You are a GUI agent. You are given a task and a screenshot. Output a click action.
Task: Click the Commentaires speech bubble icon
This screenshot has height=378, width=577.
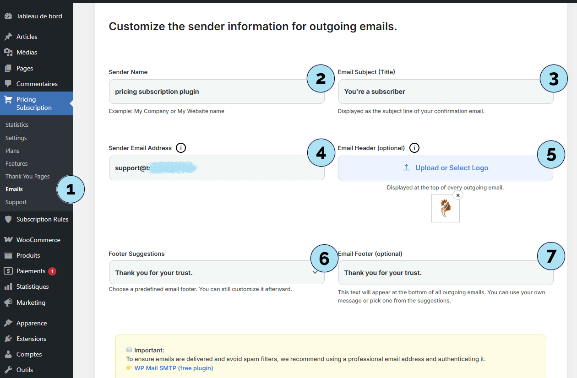click(8, 84)
